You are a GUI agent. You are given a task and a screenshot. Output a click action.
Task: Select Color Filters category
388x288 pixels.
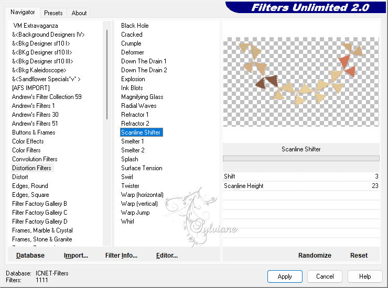[x=26, y=150]
